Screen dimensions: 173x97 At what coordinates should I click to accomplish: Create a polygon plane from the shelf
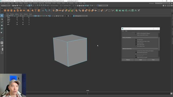click(x=21, y=11)
